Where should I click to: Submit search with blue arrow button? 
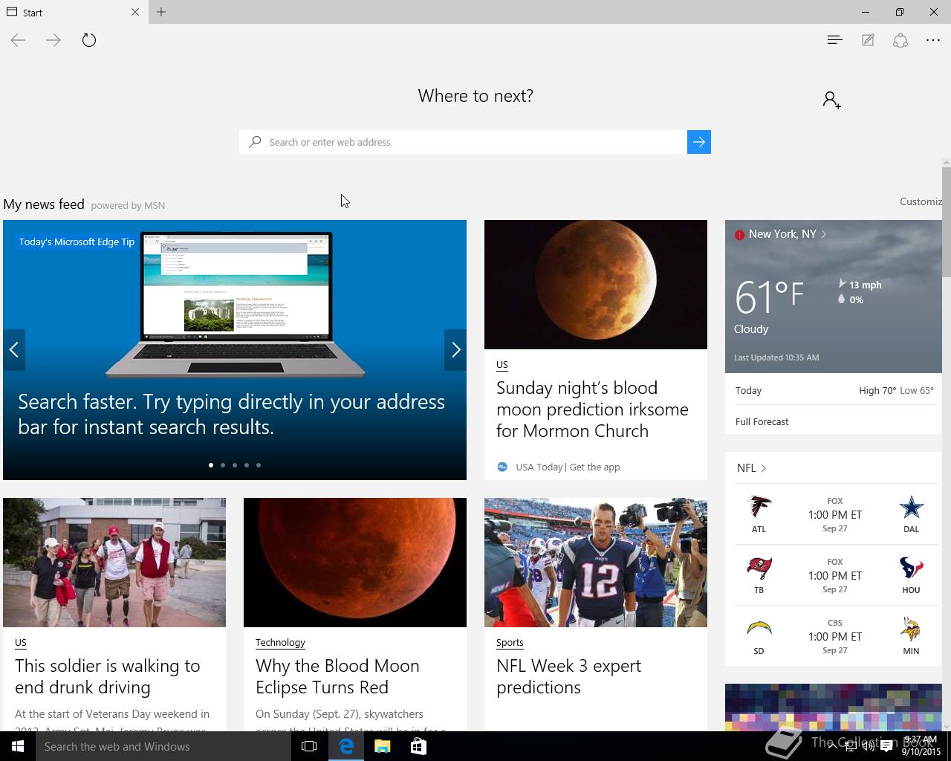coord(699,142)
